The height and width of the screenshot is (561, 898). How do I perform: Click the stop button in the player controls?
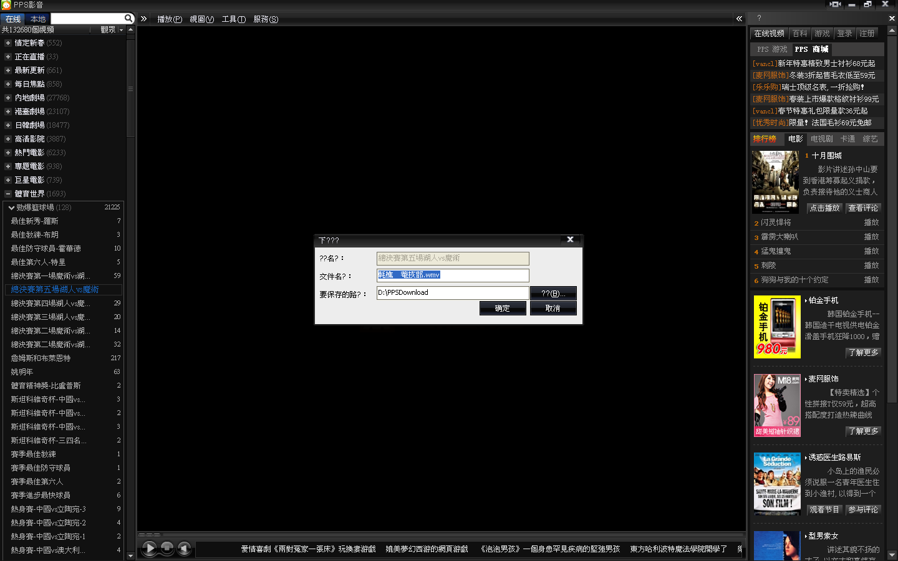point(167,549)
